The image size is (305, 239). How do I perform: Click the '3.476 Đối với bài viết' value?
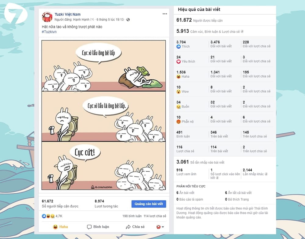[x=221, y=44]
